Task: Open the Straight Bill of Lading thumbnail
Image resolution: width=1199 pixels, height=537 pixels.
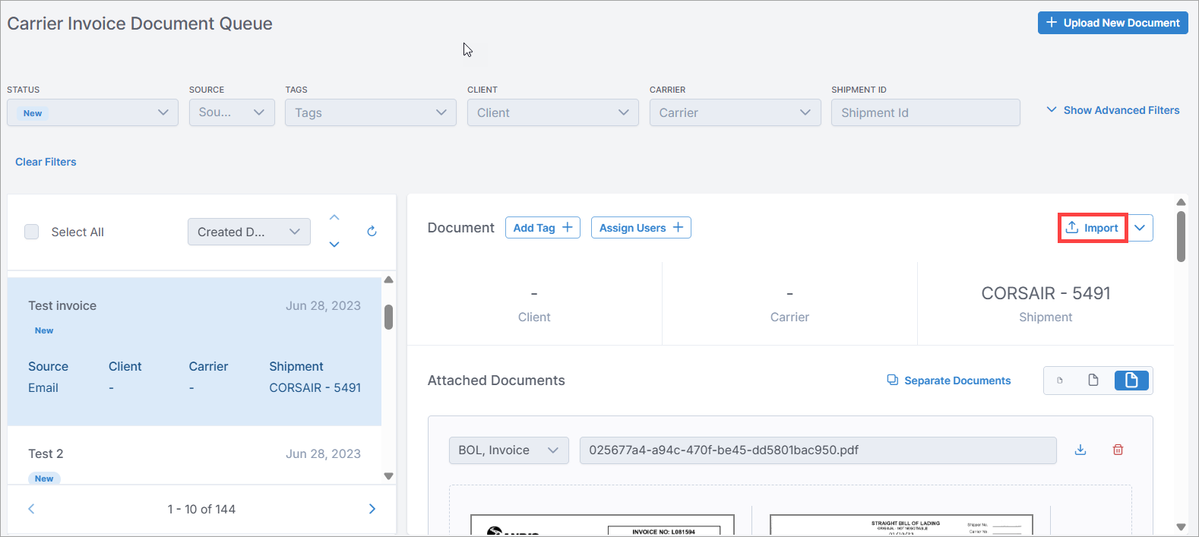Action: coord(901,525)
